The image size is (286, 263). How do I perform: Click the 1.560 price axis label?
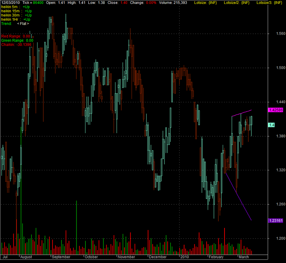pyautogui.click(x=281, y=34)
